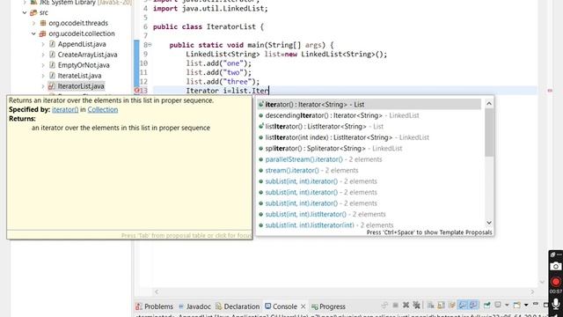Mute the recorder microphone

tap(555, 305)
